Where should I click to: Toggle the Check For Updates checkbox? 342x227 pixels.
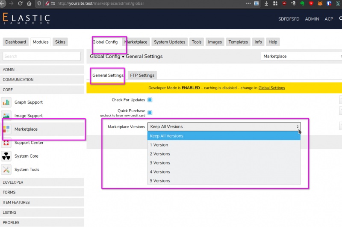(x=150, y=100)
